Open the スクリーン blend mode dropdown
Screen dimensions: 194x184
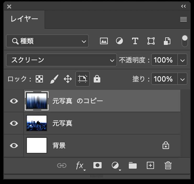pyautogui.click(x=61, y=60)
